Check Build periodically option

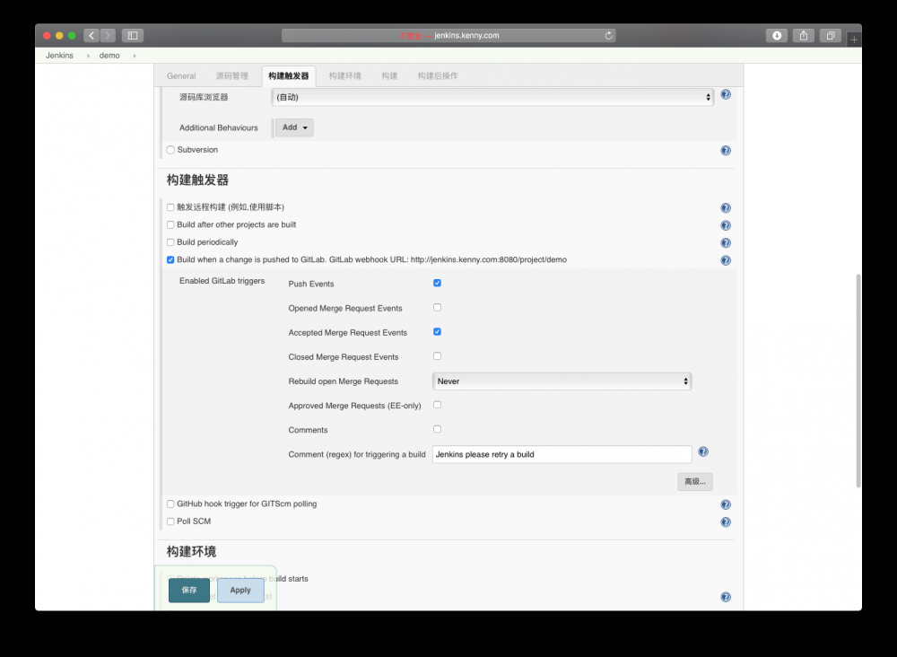[x=170, y=242]
